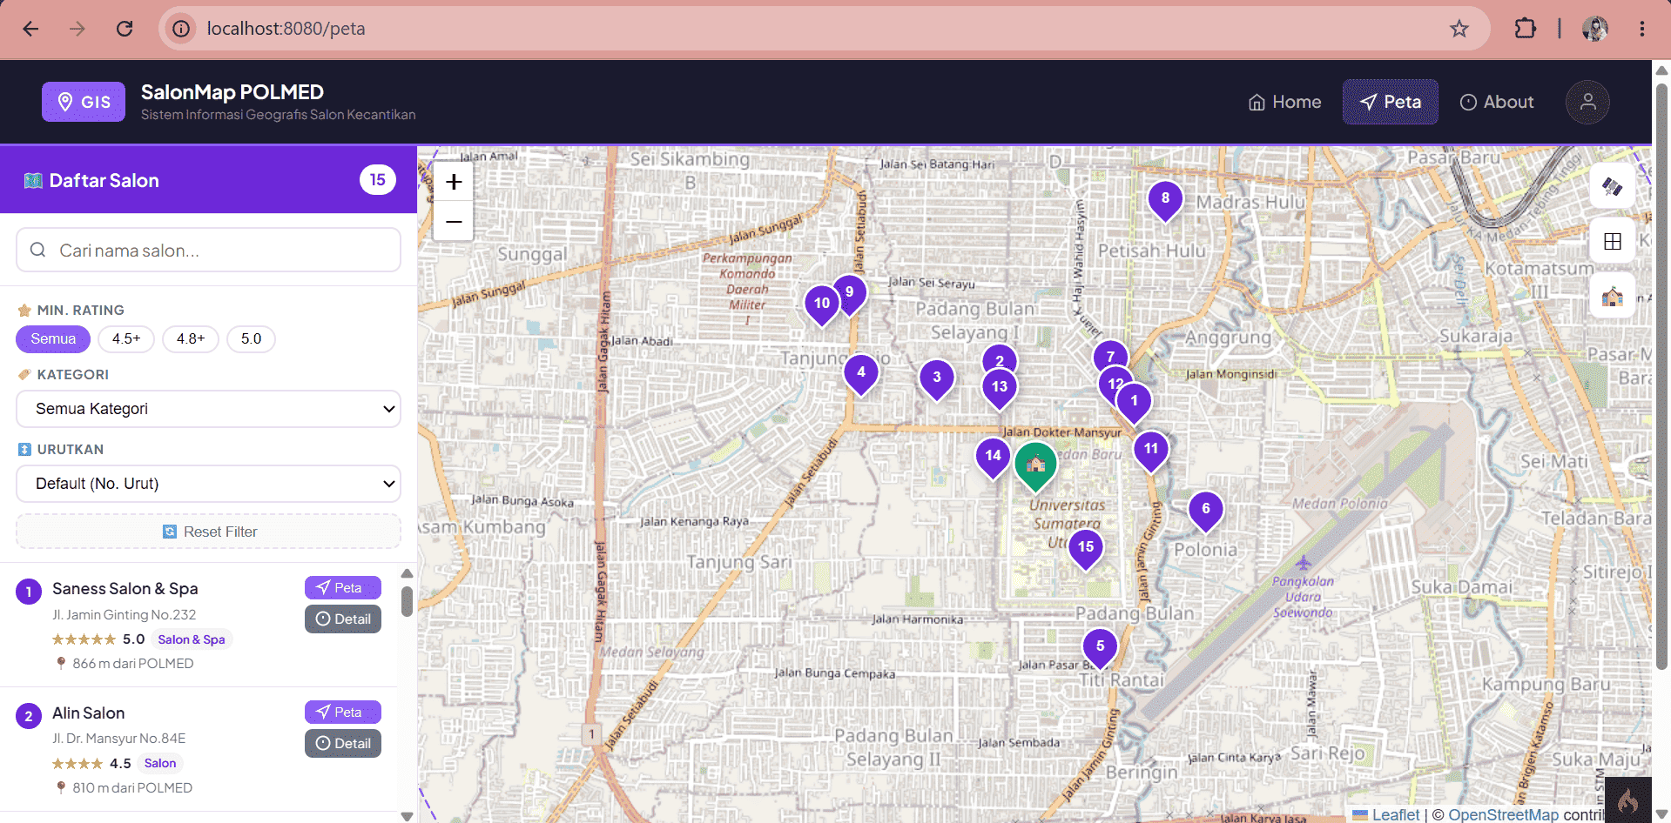The width and height of the screenshot is (1671, 823).
Task: Click the Alin Salon name
Action: [88, 713]
